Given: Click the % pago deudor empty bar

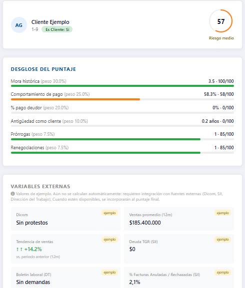Looking at the screenshot, I should tap(122, 113).
